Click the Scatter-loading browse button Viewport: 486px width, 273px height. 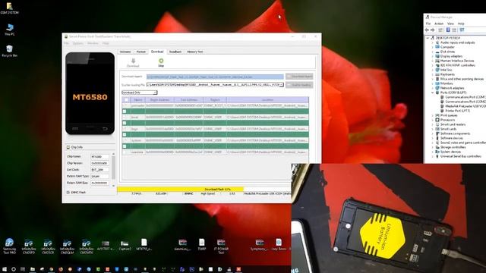click(299, 85)
